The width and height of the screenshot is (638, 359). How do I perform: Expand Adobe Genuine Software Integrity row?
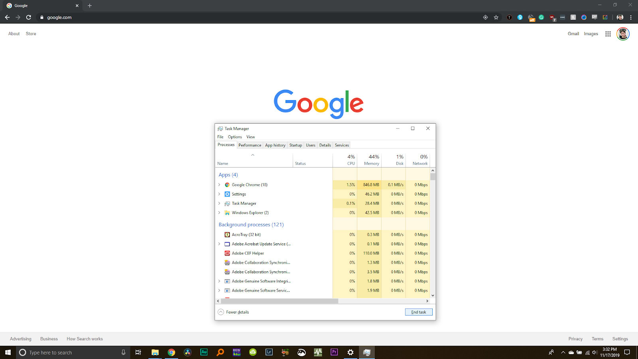pyautogui.click(x=219, y=281)
